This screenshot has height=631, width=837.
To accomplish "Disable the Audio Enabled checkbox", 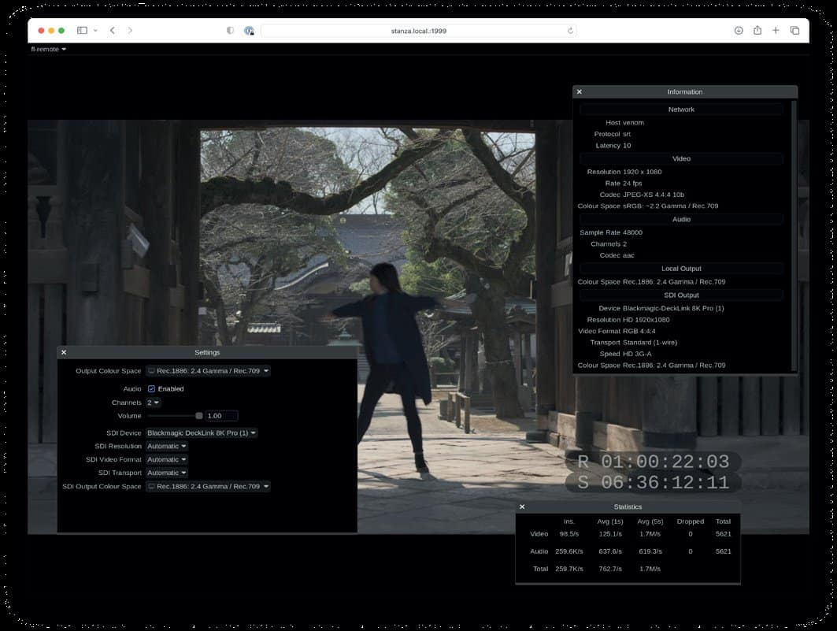I will click(151, 389).
